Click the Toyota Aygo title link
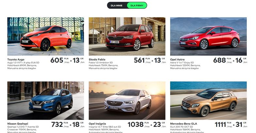The height and width of the screenshot is (133, 256). tap(16, 59)
